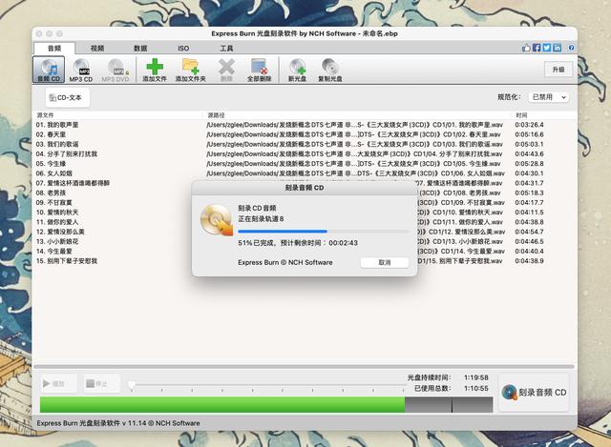This screenshot has height=447, width=611.
Task: Click the 升级 upgrade button
Action: click(558, 70)
